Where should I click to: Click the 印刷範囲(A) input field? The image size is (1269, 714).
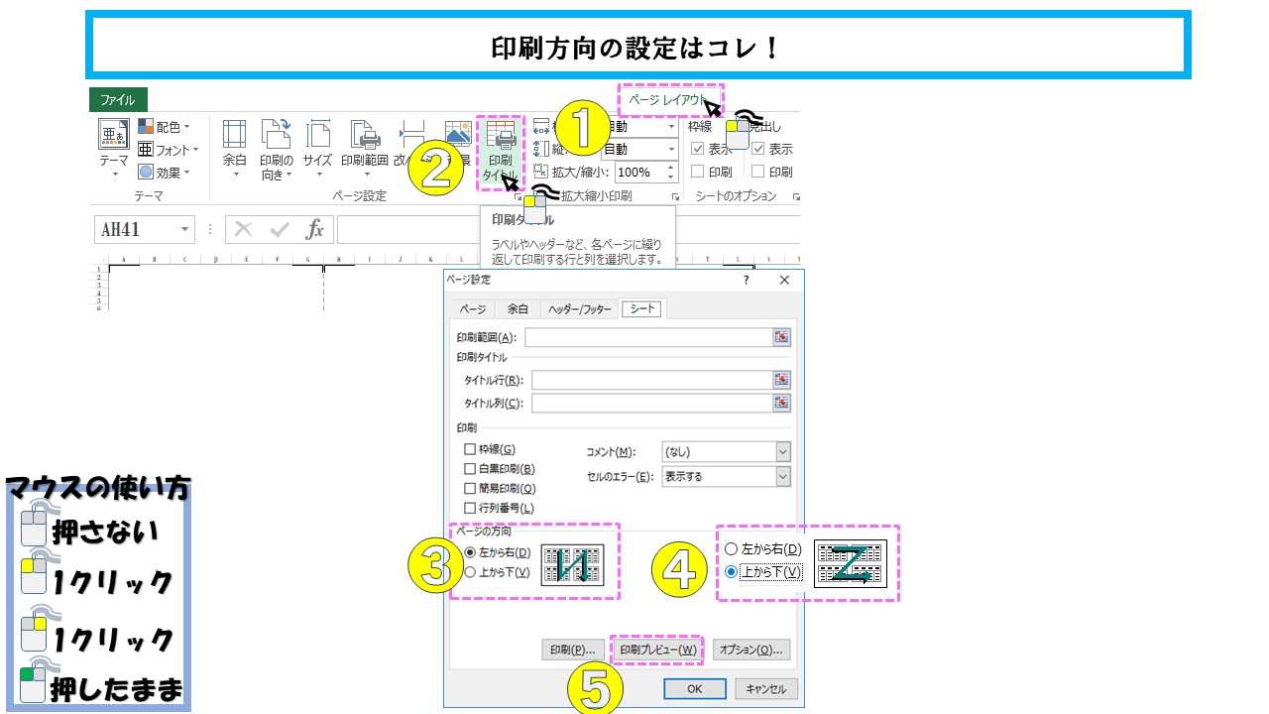[648, 337]
